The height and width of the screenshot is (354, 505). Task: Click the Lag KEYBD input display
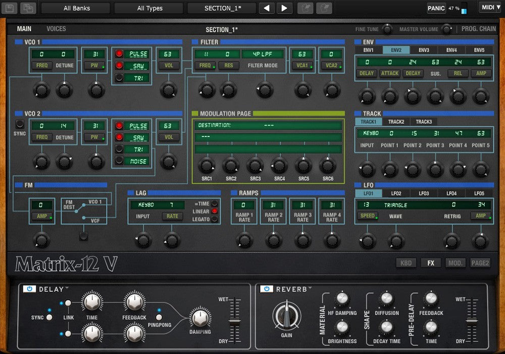pos(146,205)
